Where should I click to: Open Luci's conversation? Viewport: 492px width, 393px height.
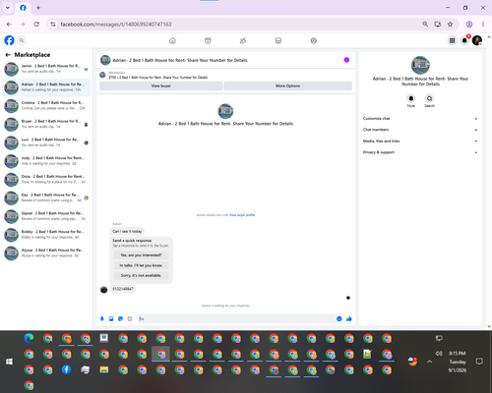tap(46, 142)
